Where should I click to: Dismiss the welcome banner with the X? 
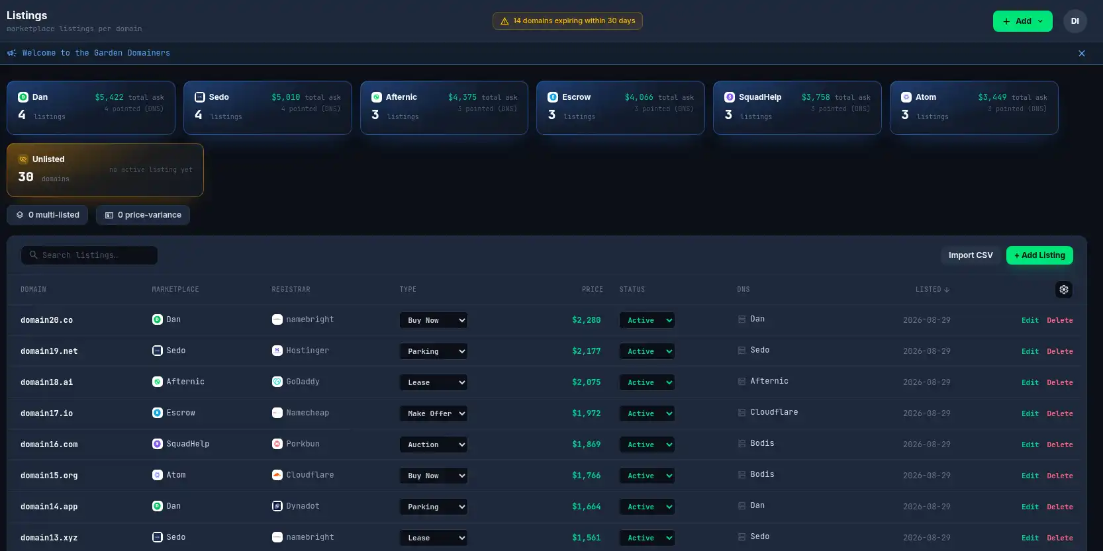click(x=1082, y=54)
